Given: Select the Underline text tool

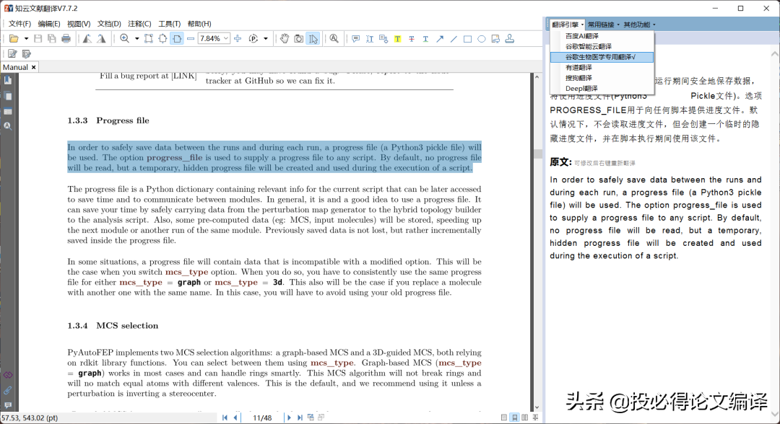Looking at the screenshot, I should tap(425, 39).
